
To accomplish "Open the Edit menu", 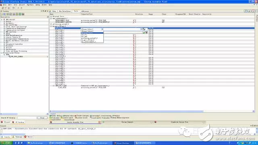I will (10, 5).
